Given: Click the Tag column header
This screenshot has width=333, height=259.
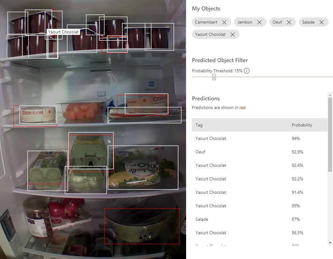Looking at the screenshot, I should [x=199, y=125].
